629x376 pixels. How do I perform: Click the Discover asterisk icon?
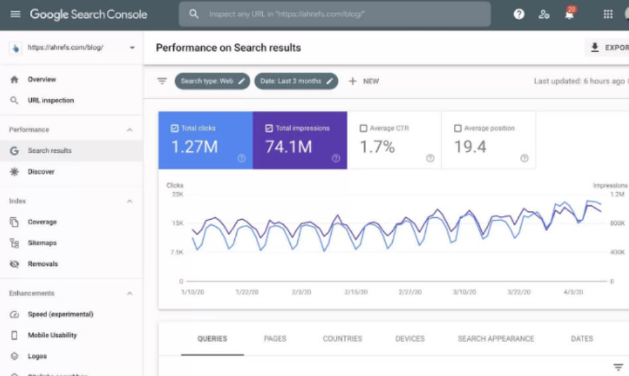tap(15, 172)
